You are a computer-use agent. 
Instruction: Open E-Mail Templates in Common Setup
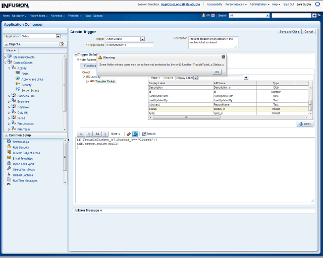22,158
